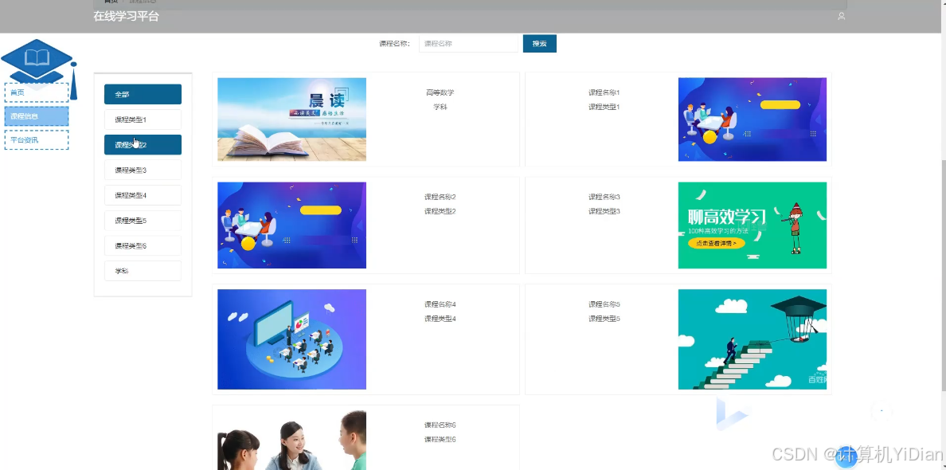Click the 学科 label under 高等数学
Screen dimensions: 946x470
click(x=440, y=107)
